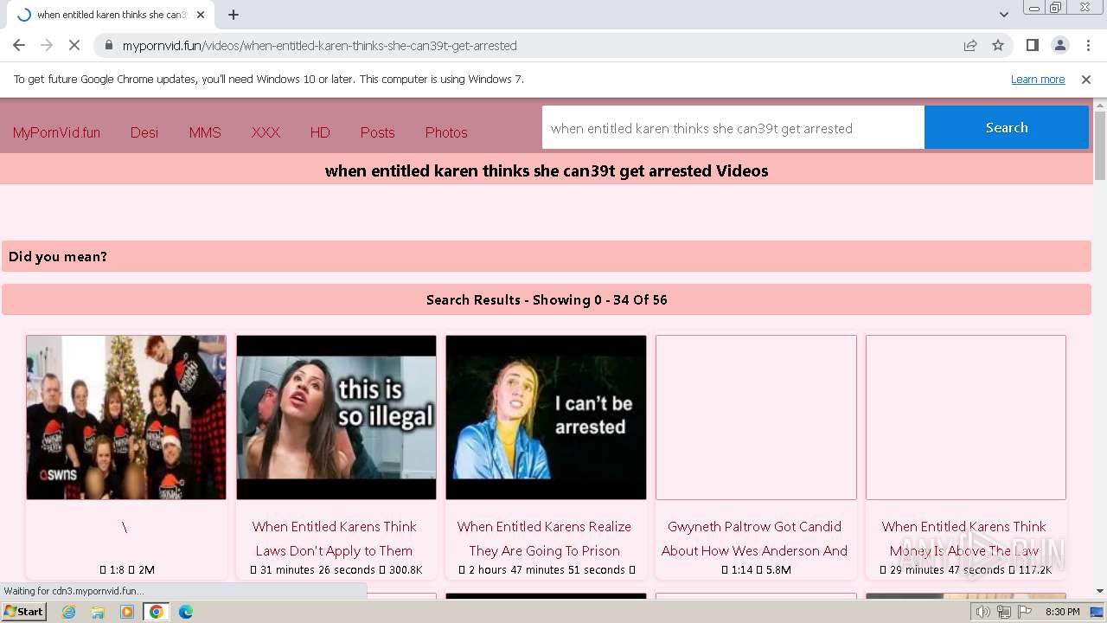Open the Chrome side panel
This screenshot has height=623, width=1107.
point(1032,45)
